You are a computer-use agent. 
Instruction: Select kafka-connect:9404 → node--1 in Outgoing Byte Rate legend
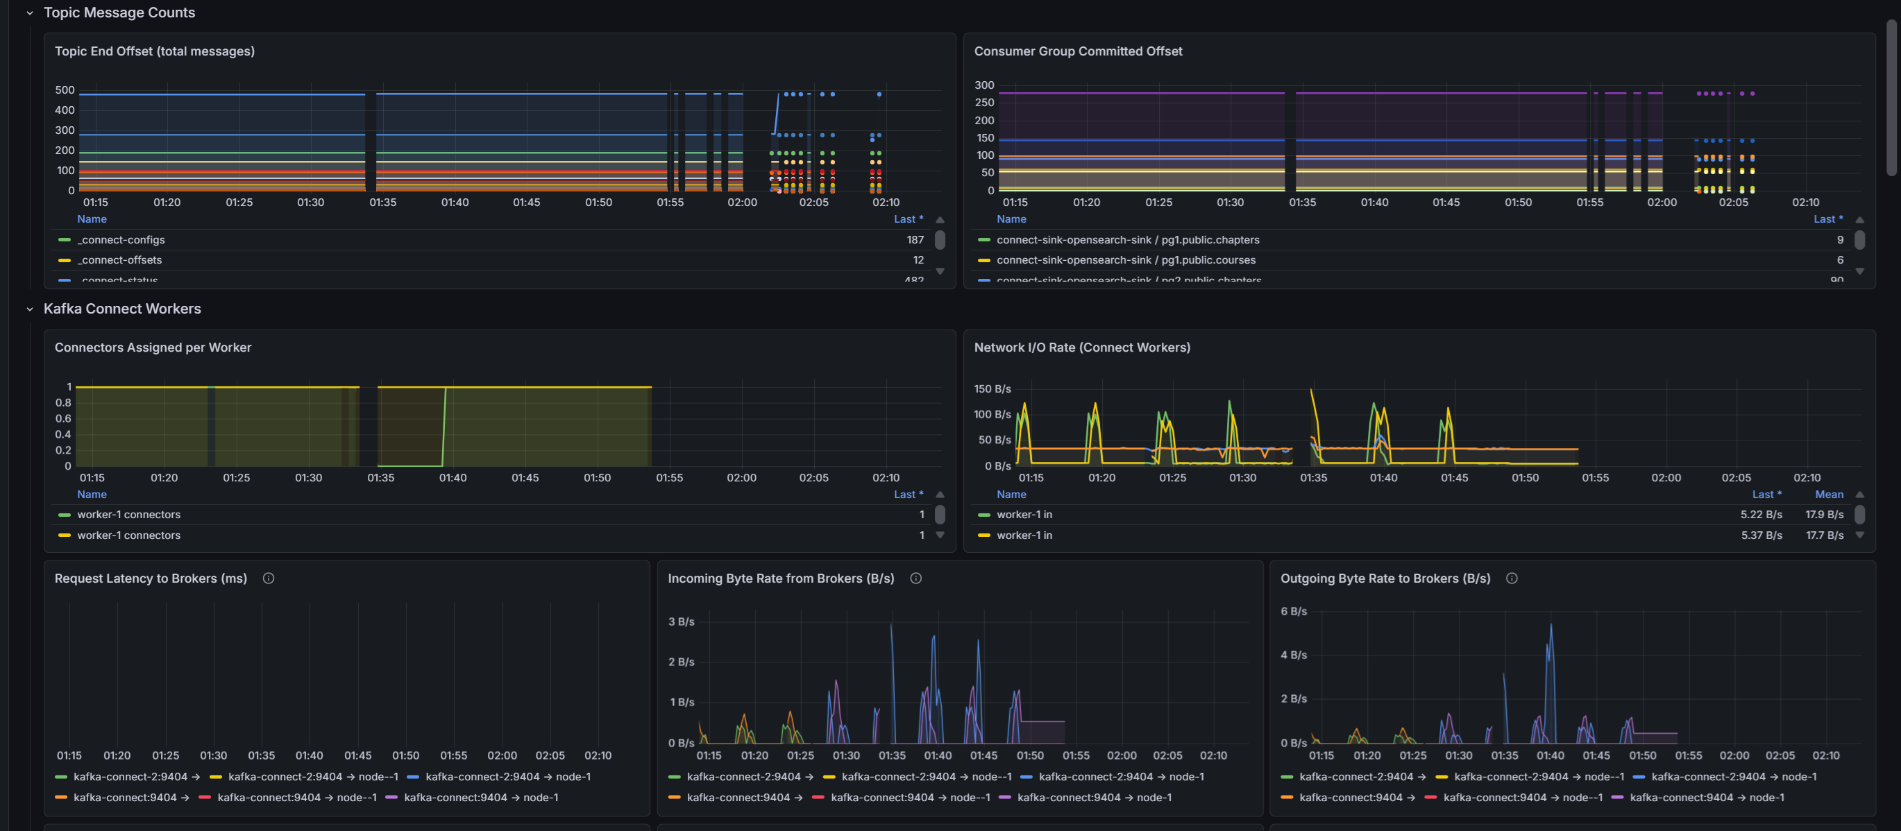[1523, 798]
